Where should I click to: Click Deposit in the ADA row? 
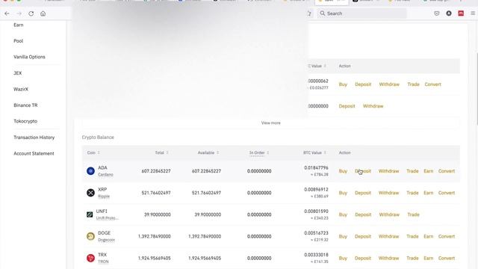(x=363, y=171)
